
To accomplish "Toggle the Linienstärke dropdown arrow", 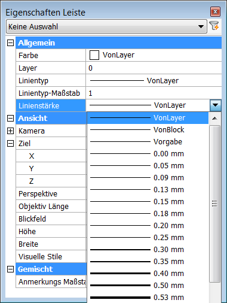I will 216,105.
